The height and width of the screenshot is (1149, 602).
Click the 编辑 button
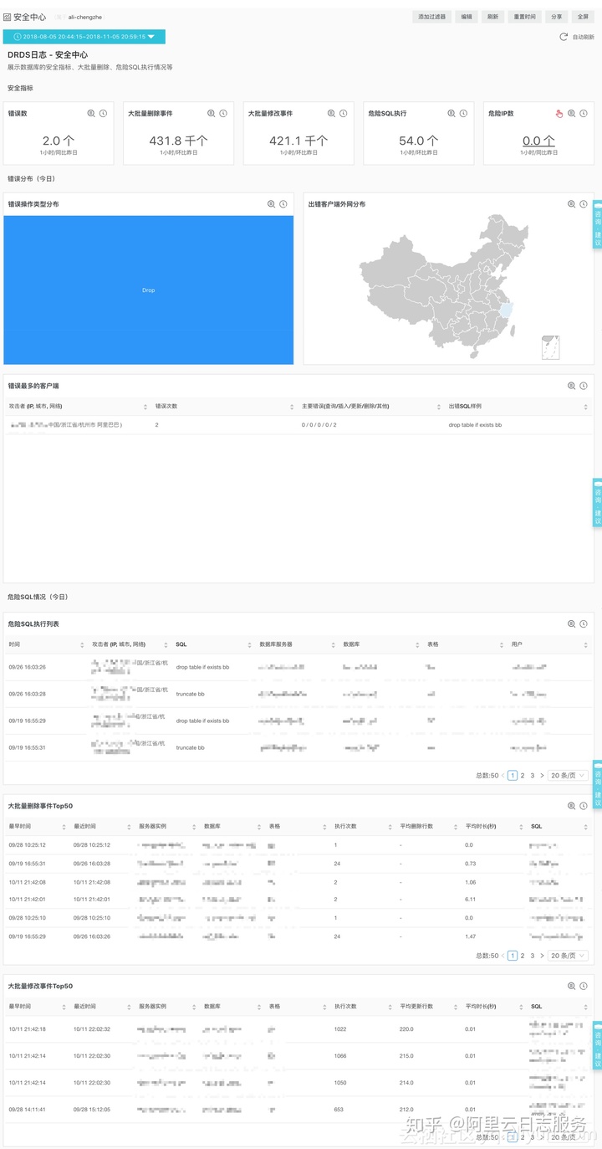(x=467, y=17)
